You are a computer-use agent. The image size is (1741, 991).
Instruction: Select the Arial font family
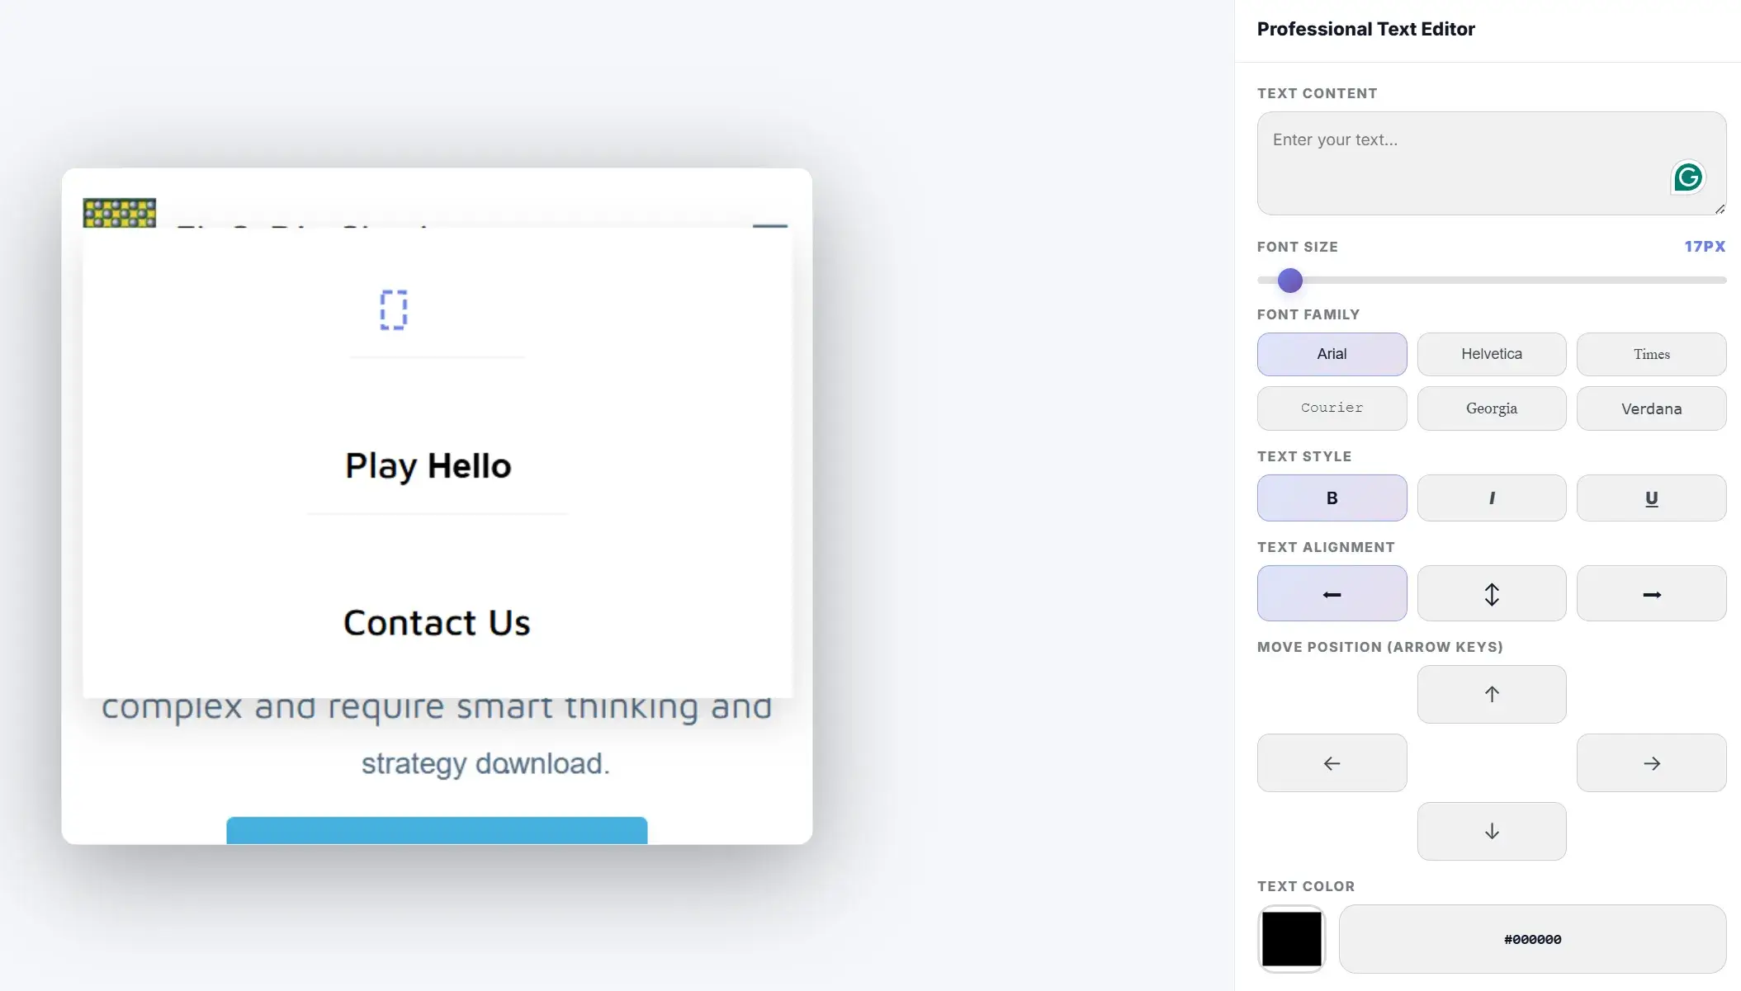[x=1331, y=354]
